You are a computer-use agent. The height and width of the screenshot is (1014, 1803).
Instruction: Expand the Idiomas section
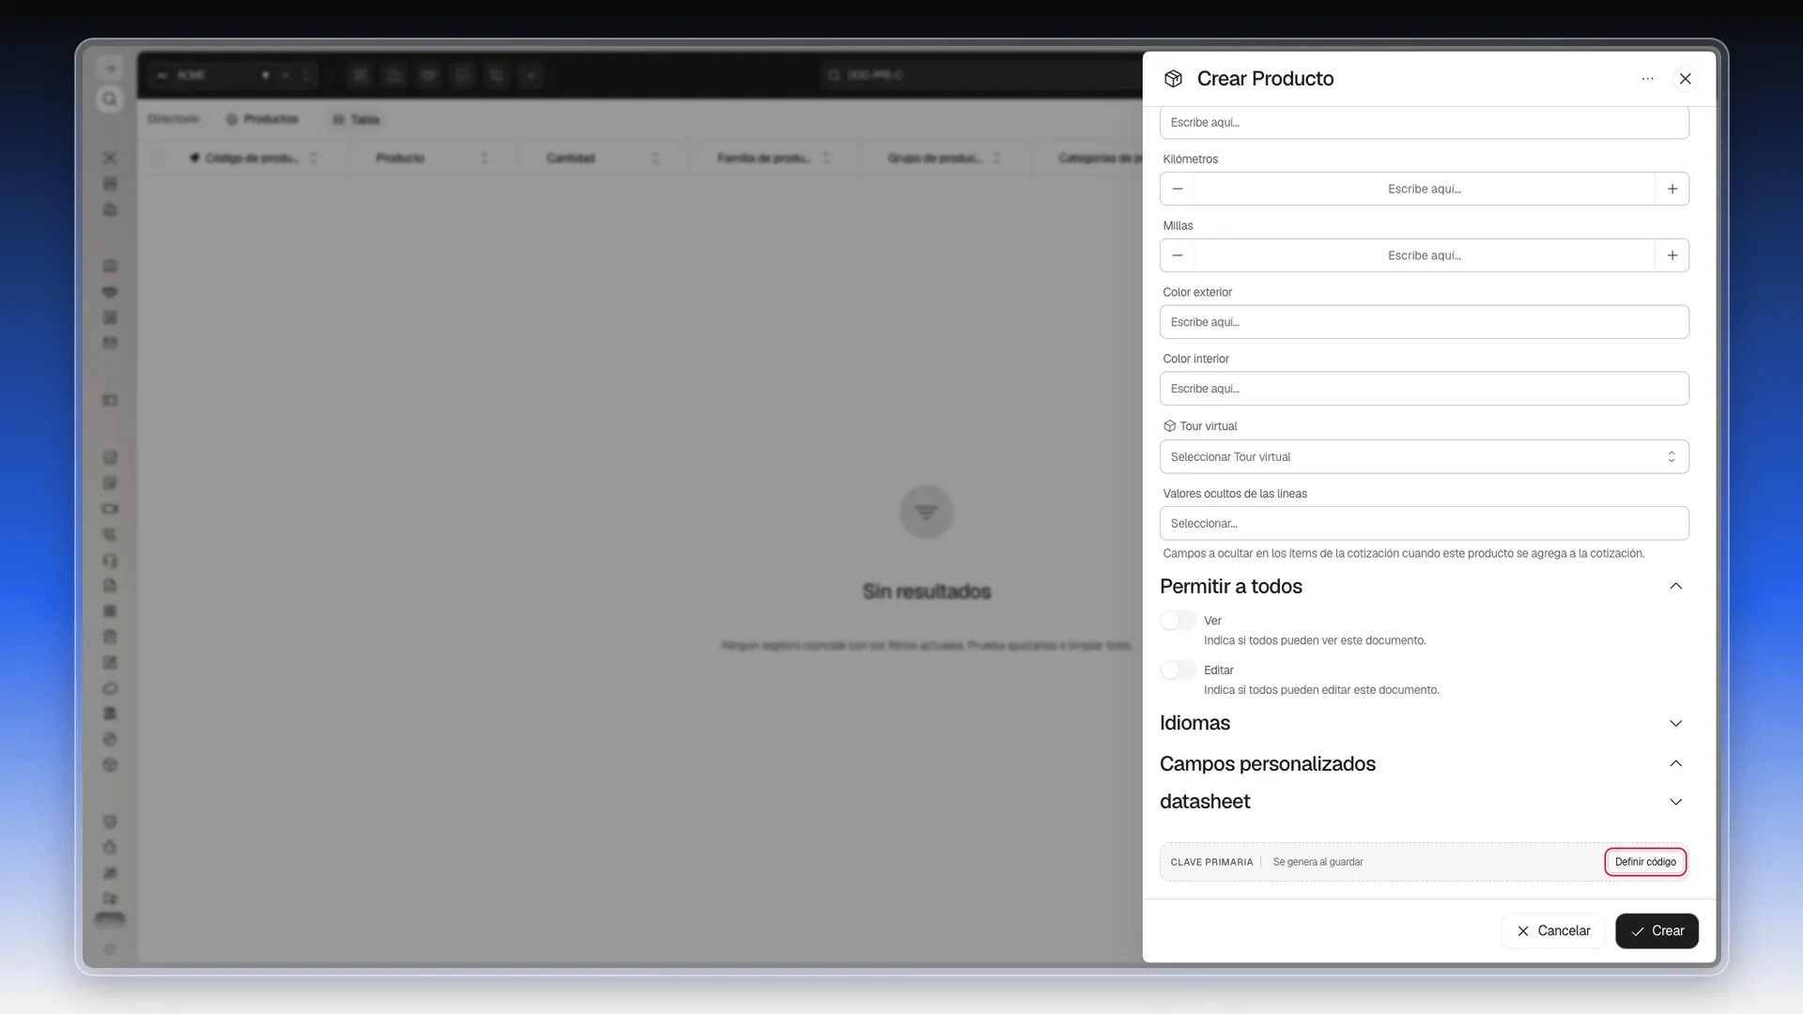(x=1676, y=723)
